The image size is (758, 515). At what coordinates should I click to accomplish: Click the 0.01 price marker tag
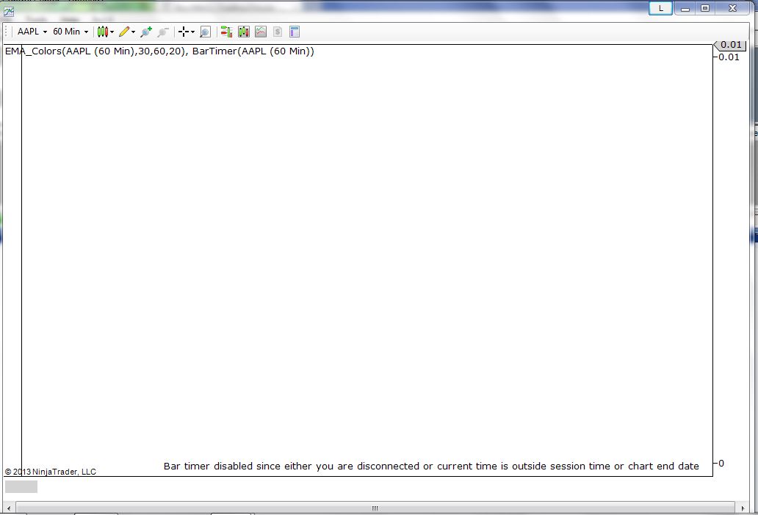coord(730,45)
